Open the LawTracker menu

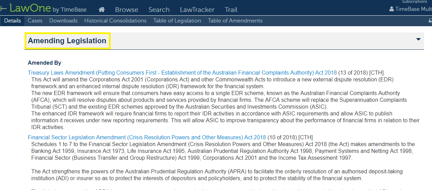tap(197, 10)
